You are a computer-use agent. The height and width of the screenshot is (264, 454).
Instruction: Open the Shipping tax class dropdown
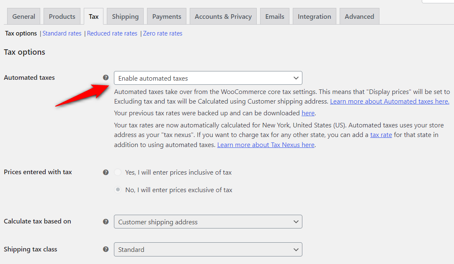[x=208, y=249]
